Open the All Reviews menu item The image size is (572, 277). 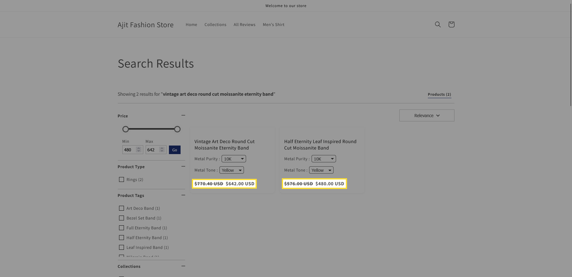point(244,25)
